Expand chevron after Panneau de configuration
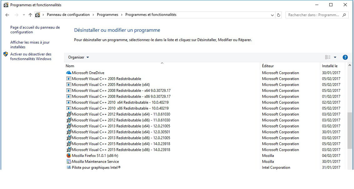Screen dimensions: 354x189 click(93, 15)
